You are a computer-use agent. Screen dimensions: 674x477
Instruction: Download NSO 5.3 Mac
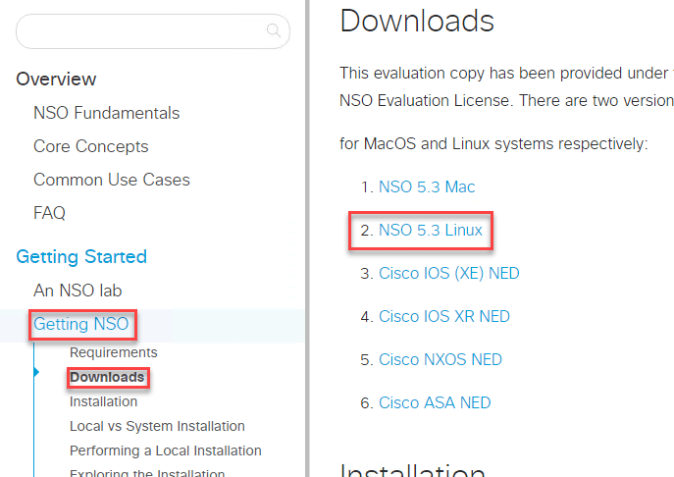coord(427,186)
